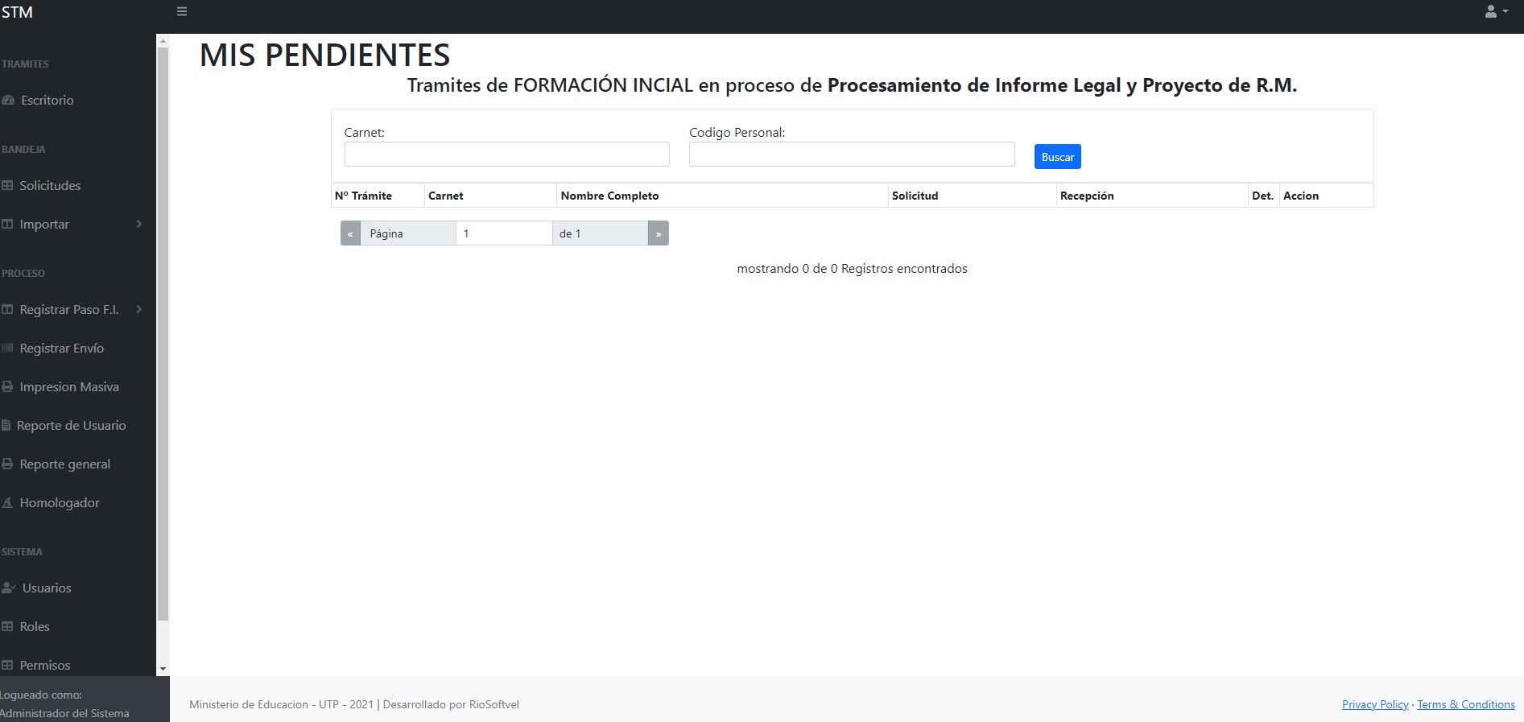Image resolution: width=1524 pixels, height=722 pixels.
Task: Click the Carnet search input field
Action: pos(506,155)
